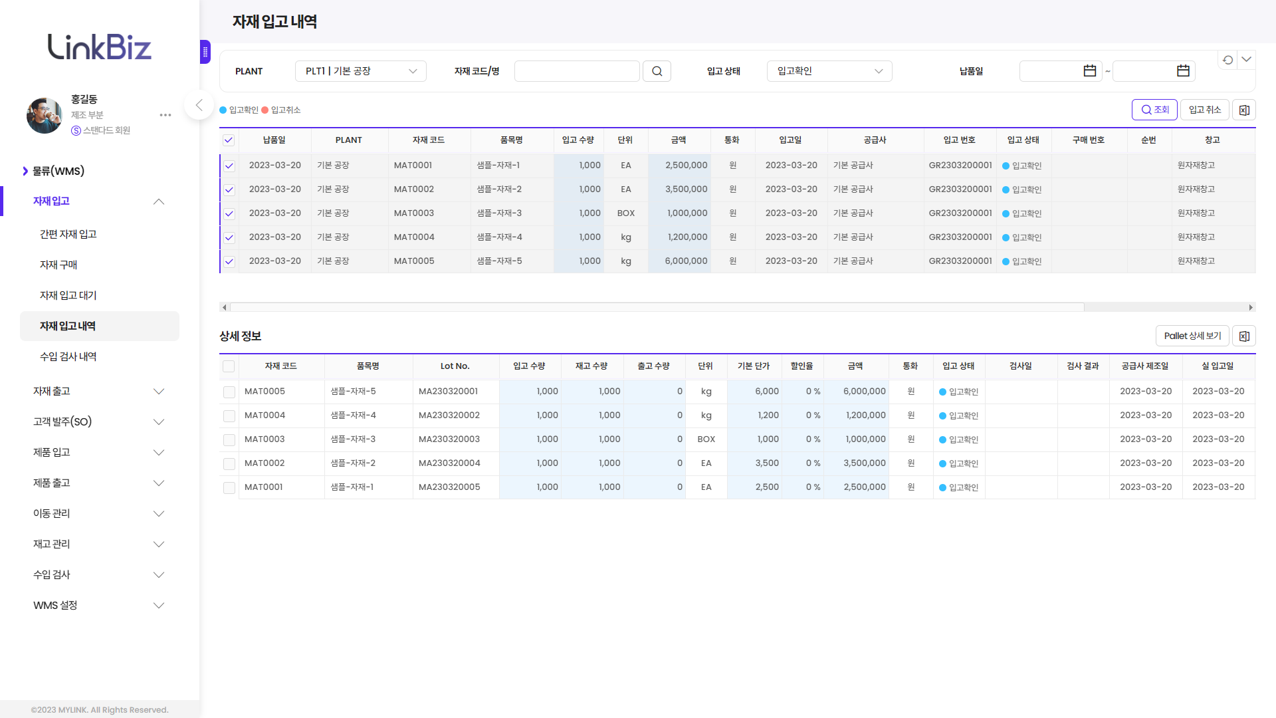The image size is (1276, 718).
Task: Export the detail info with the Excel icon
Action: (x=1244, y=336)
